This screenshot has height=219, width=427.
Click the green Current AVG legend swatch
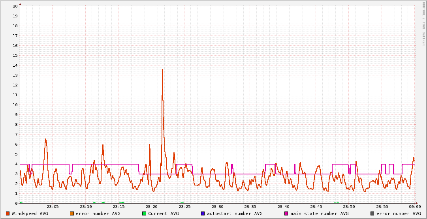[144, 213]
